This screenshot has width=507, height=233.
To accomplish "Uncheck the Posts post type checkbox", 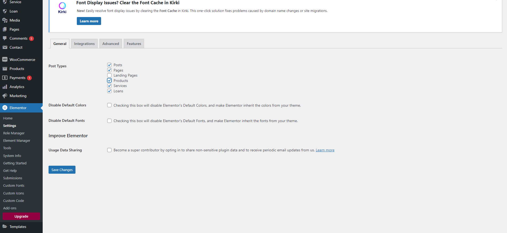I will coord(109,65).
